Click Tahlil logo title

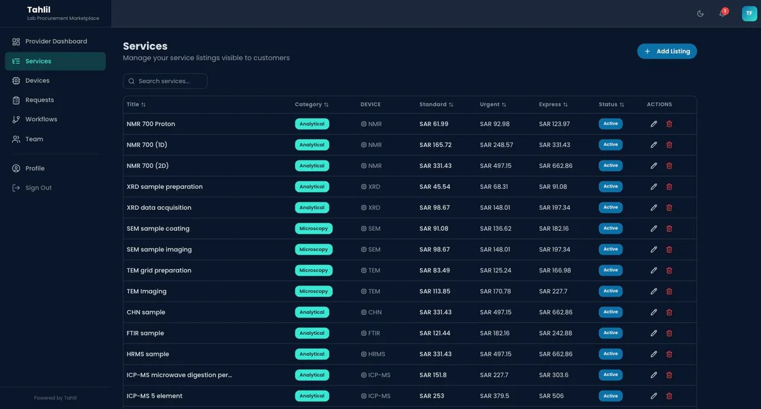point(39,10)
